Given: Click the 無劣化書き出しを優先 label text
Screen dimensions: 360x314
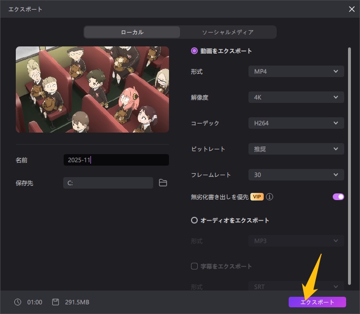Looking at the screenshot, I should click(219, 197).
